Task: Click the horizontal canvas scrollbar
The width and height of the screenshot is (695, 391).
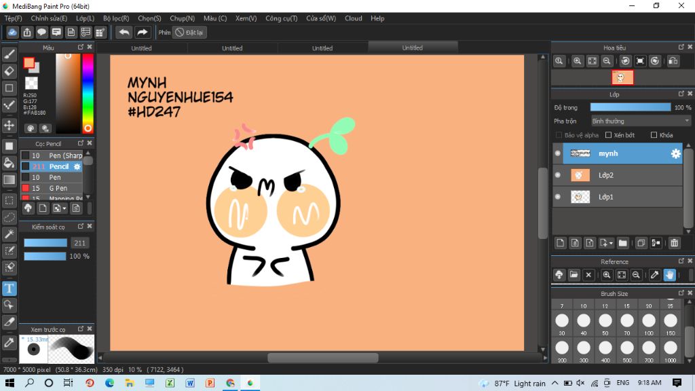Action: pos(322,357)
